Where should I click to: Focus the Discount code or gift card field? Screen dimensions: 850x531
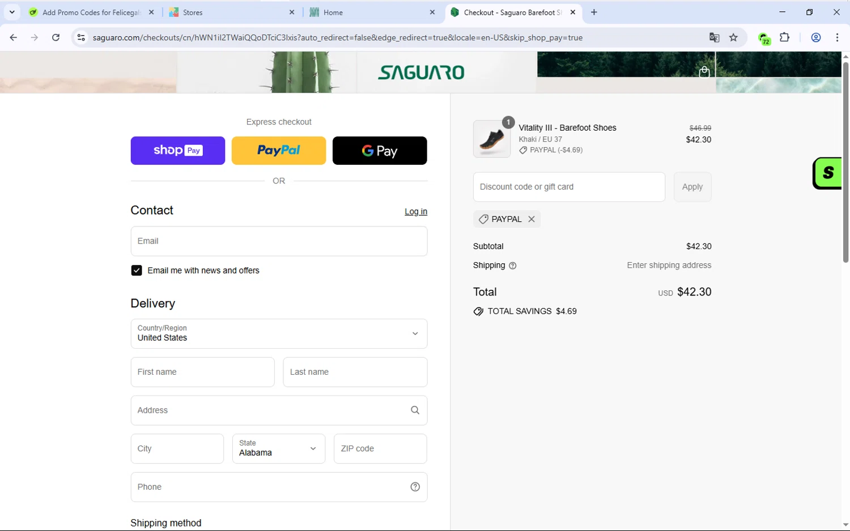coord(569,187)
